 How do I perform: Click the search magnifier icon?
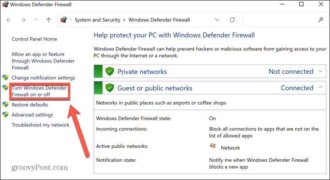tap(321, 20)
